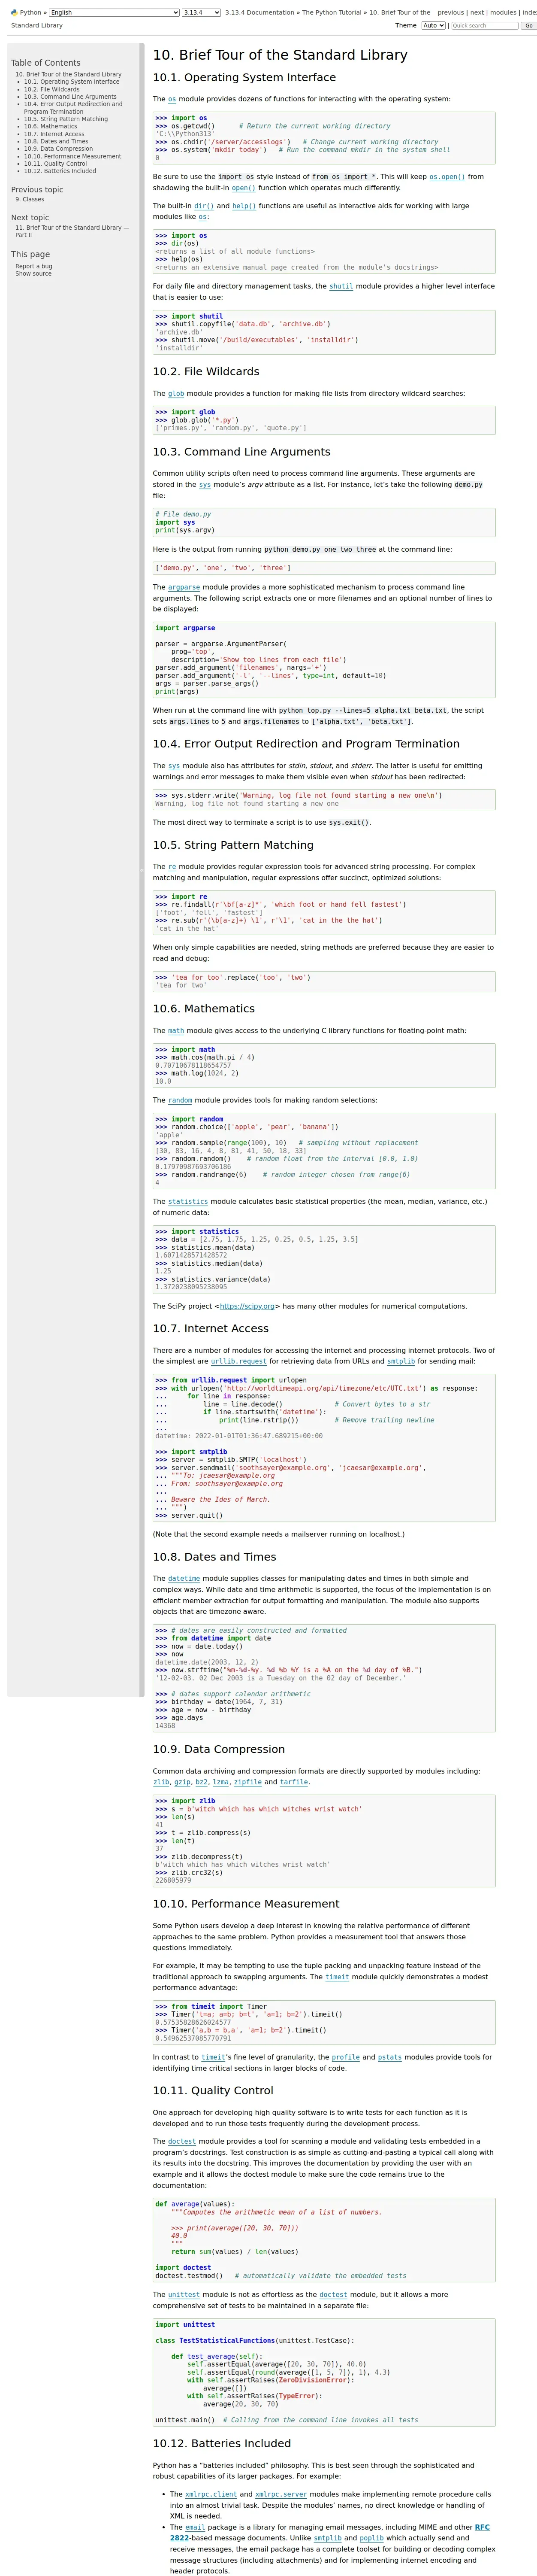The height and width of the screenshot is (2576, 537).
Task: Open the os.open() function link
Action: [x=447, y=176]
